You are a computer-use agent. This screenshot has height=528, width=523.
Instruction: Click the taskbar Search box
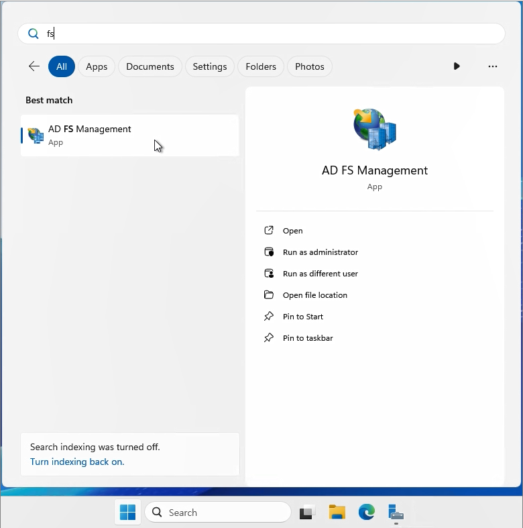[218, 512]
